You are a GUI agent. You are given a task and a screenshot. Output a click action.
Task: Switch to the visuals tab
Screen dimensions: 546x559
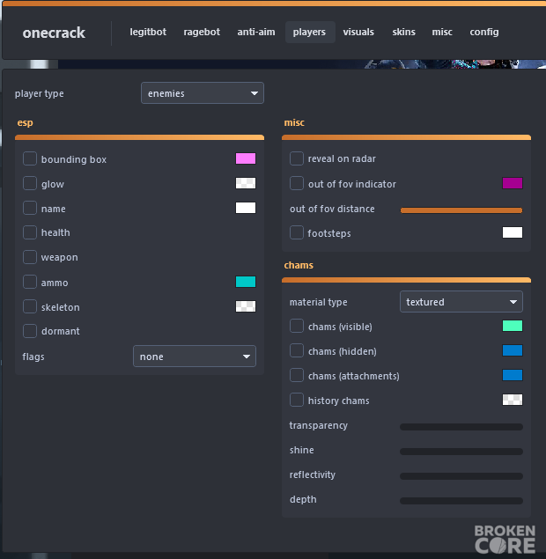tap(358, 32)
